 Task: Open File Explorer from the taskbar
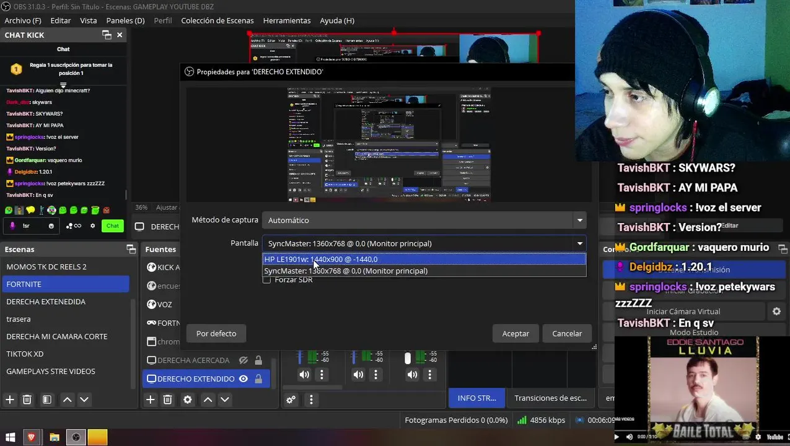pos(54,437)
